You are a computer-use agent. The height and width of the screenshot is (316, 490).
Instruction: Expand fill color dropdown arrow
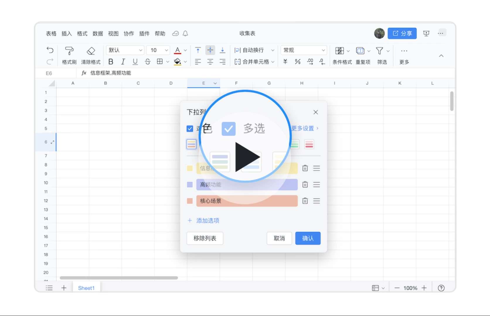[185, 62]
